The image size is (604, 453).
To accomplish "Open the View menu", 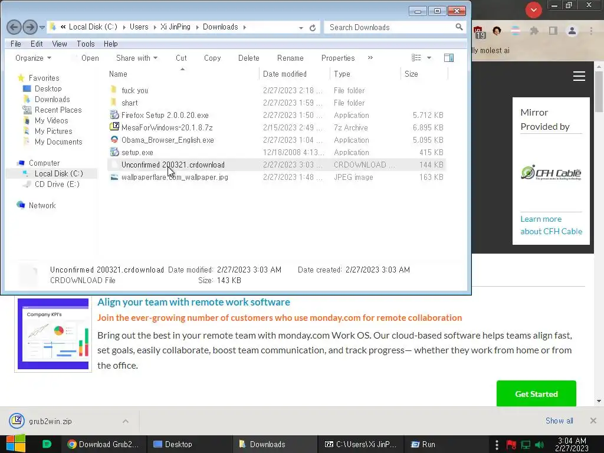I will click(60, 44).
